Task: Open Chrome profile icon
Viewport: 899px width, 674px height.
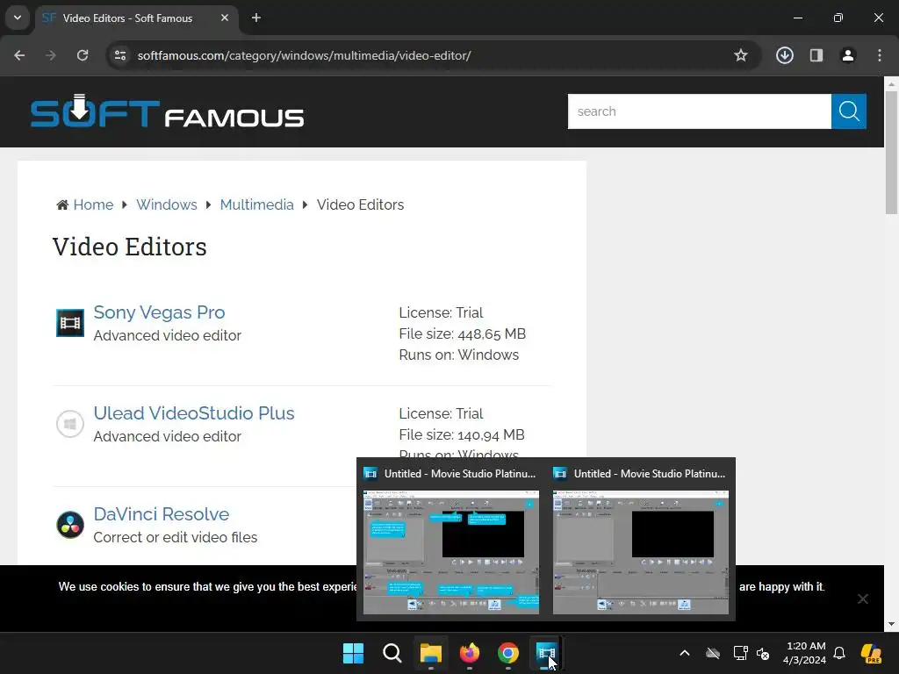Action: 847,55
